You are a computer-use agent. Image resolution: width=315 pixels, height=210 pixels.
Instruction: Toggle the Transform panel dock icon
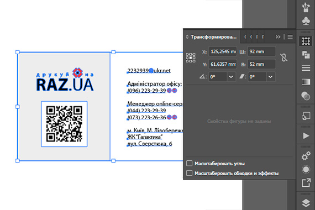pos(306,41)
